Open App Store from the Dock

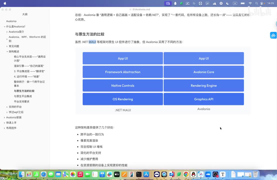click(x=146, y=174)
